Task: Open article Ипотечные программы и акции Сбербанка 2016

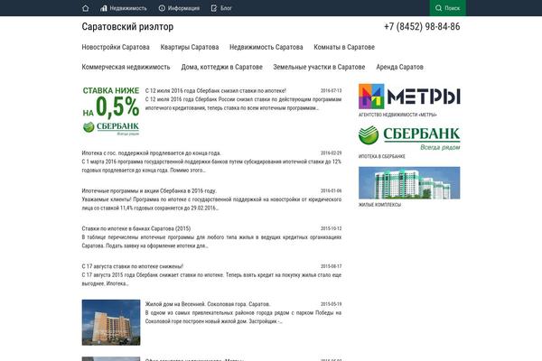Action: tap(149, 190)
